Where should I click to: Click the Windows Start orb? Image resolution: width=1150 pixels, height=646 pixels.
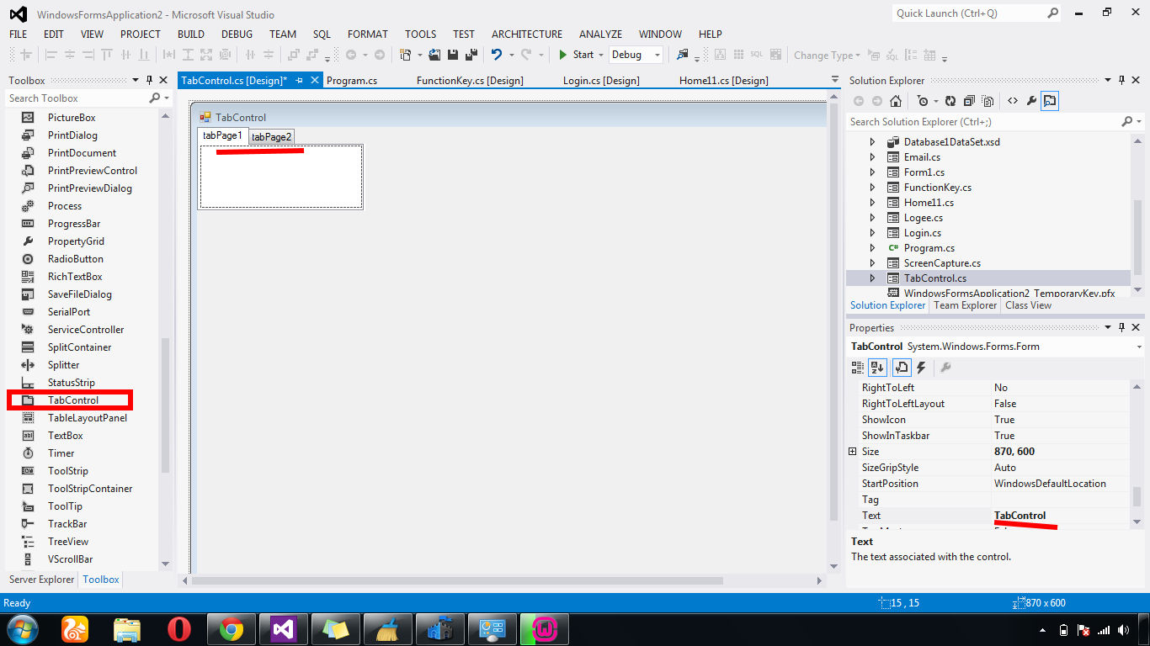coord(21,628)
